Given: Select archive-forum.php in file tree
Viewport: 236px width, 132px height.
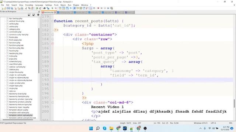Looking at the screenshot, I should click(17, 21).
